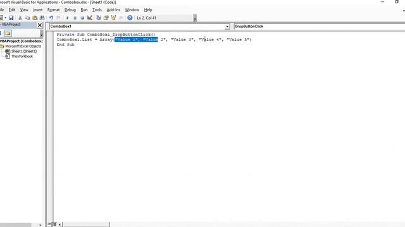
Task: Open the Tools menu
Action: coord(97,10)
